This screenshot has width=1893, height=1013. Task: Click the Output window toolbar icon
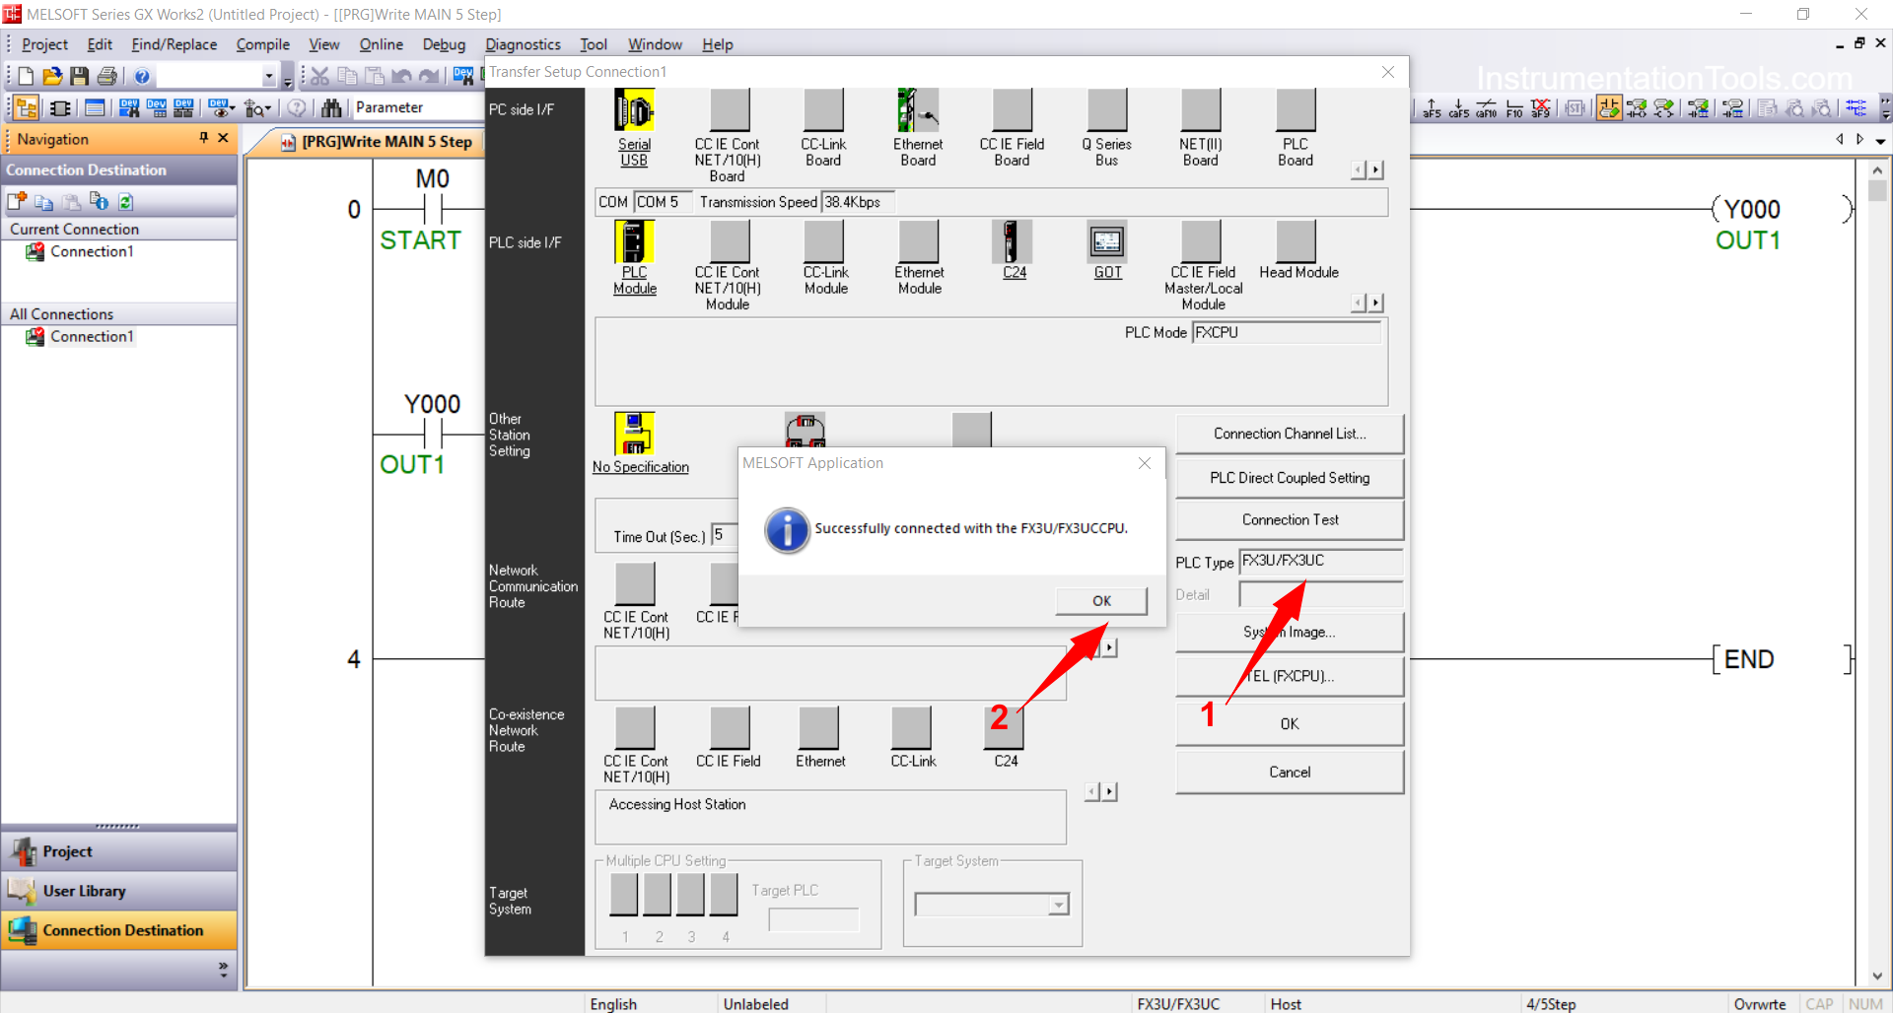click(95, 107)
